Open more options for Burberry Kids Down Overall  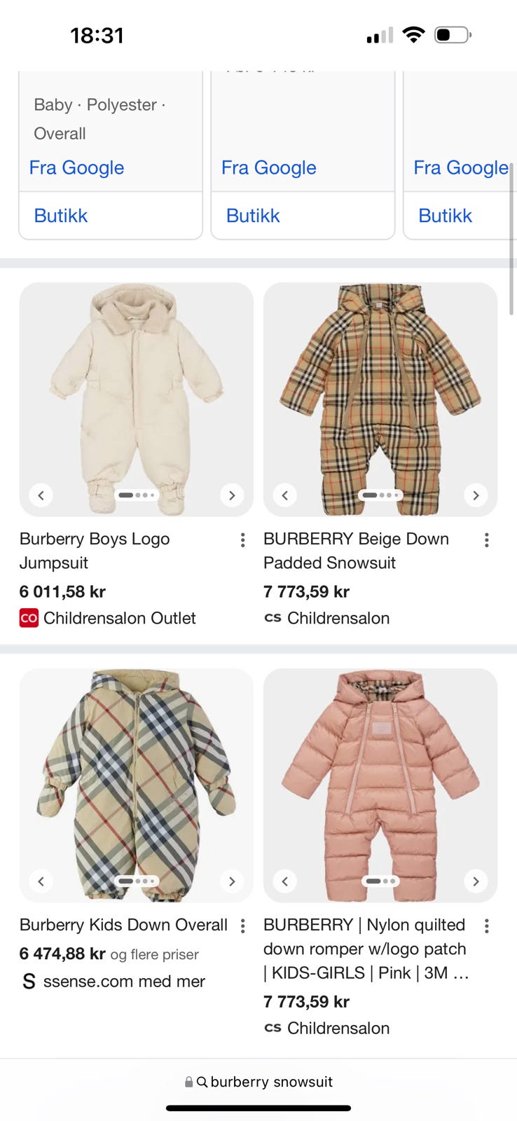point(242,926)
